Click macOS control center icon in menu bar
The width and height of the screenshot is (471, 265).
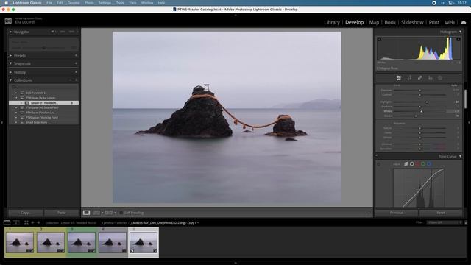point(450,3)
